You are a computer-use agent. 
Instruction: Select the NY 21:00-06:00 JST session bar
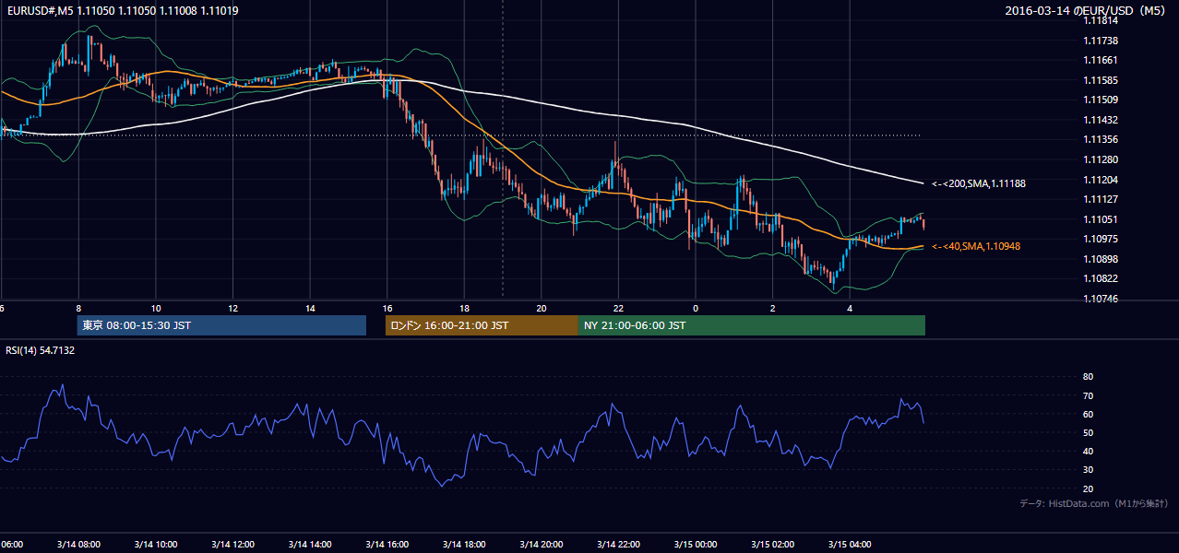[x=752, y=325]
